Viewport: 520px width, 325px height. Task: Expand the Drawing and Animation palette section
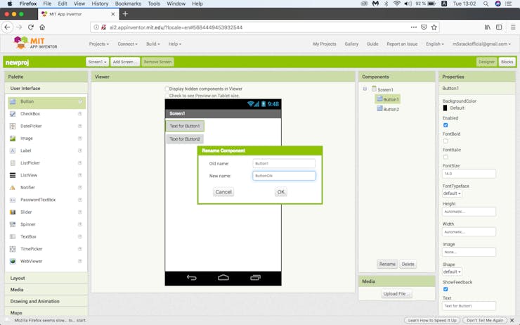click(46, 301)
